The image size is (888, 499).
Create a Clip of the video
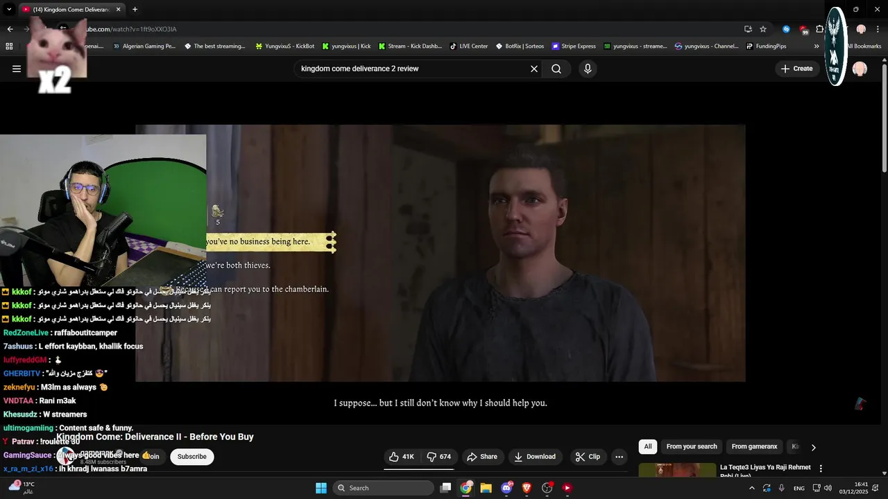pyautogui.click(x=588, y=457)
